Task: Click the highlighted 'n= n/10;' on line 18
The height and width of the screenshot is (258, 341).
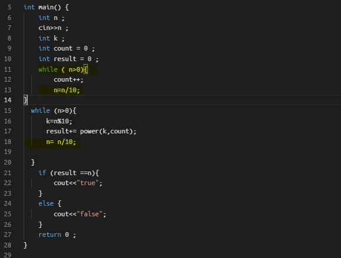Action: pos(61,142)
